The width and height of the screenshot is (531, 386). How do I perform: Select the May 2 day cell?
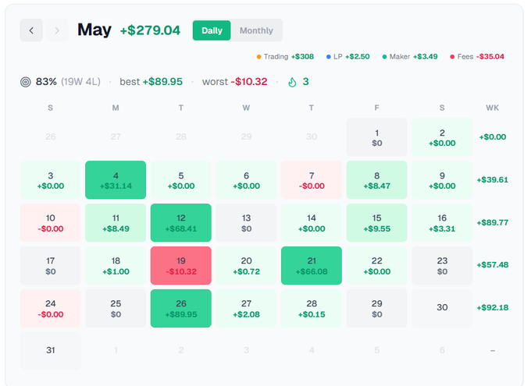point(442,137)
